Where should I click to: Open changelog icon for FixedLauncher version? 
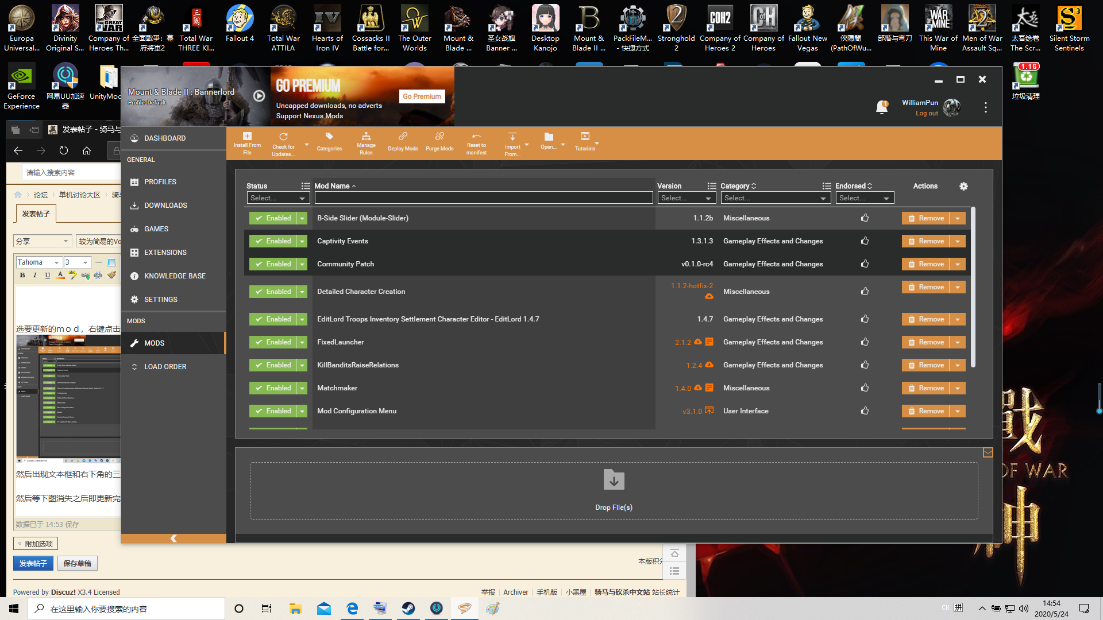(x=709, y=342)
